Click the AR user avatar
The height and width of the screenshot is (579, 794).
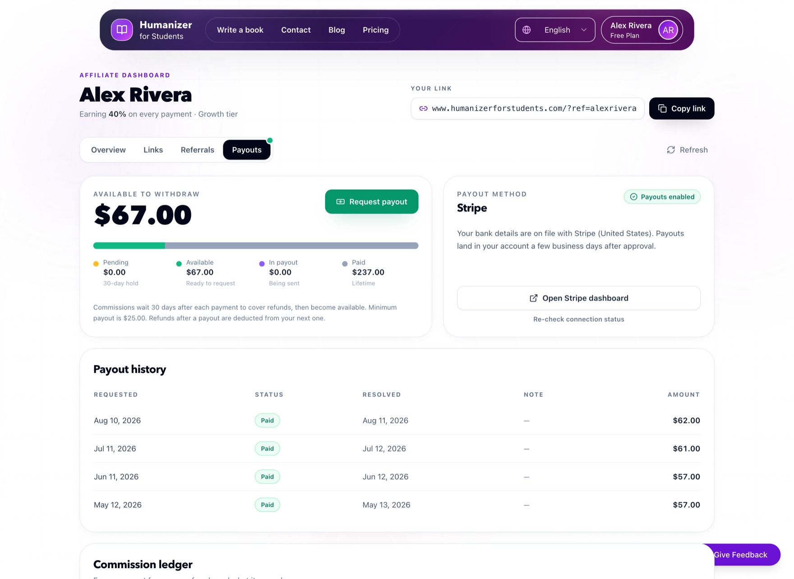(x=668, y=30)
